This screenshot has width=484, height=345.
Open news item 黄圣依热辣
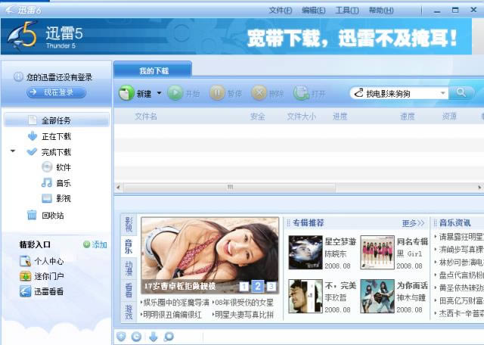pos(461,287)
